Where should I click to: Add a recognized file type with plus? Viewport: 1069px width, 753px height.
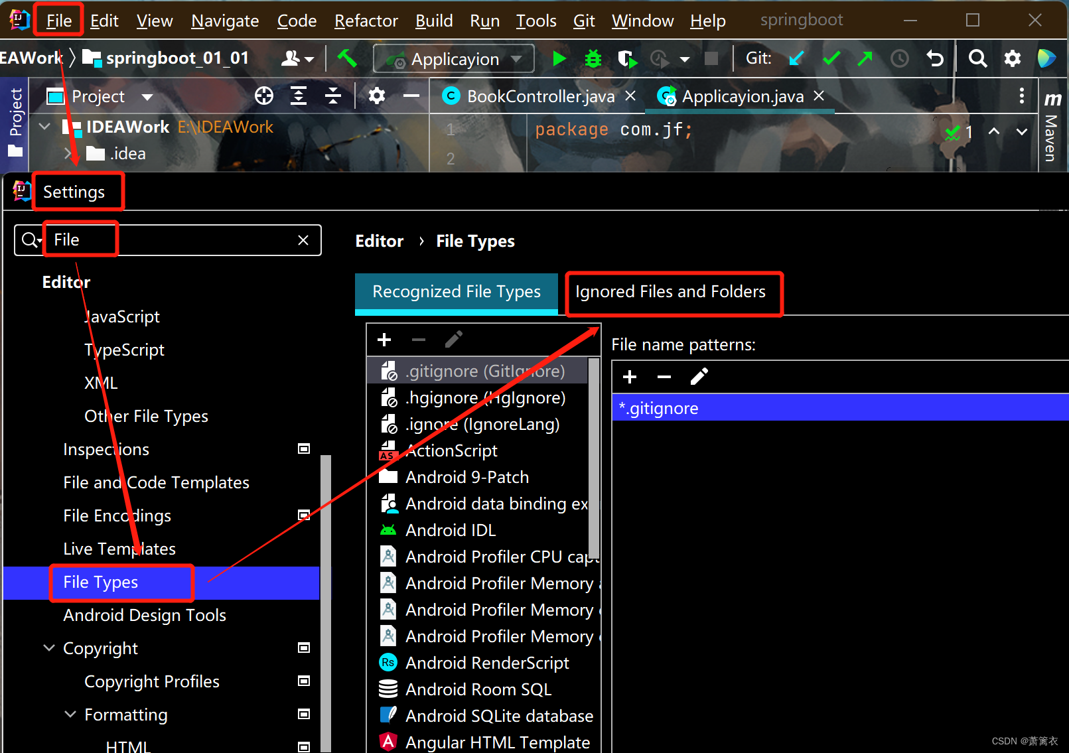tap(384, 340)
